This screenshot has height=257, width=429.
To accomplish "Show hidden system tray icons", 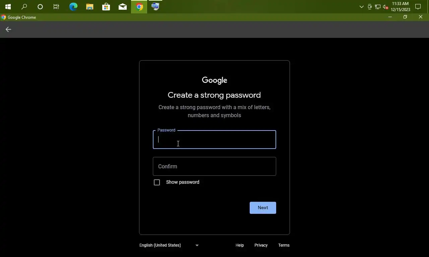I will [x=361, y=7].
